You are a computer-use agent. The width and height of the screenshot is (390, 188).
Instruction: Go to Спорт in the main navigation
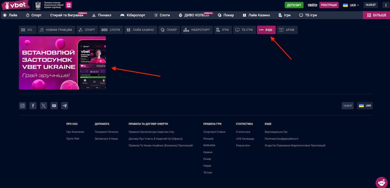click(34, 15)
